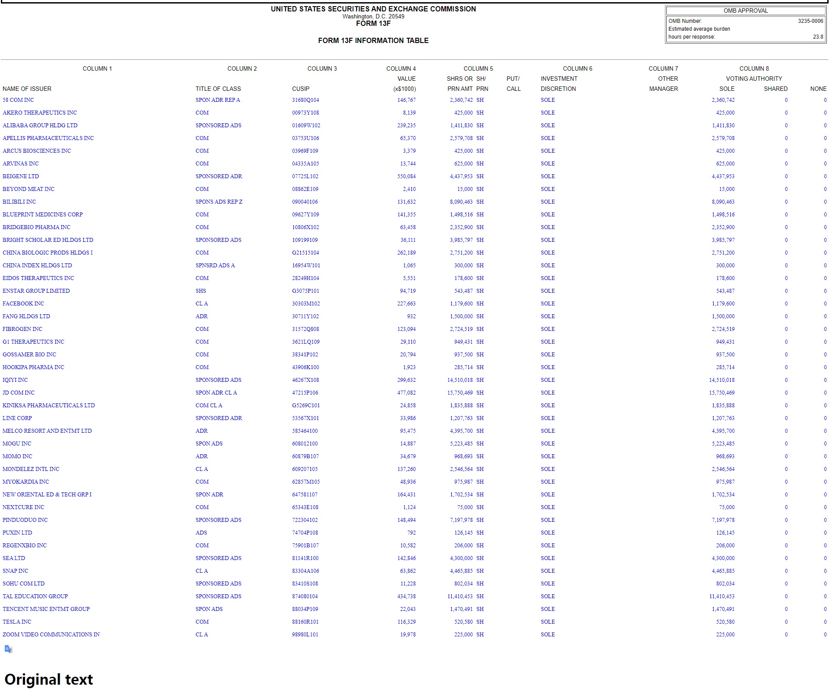Select 'EIDOS THERAPEUTICS INC' issuer name
829x693 pixels.
click(38, 278)
